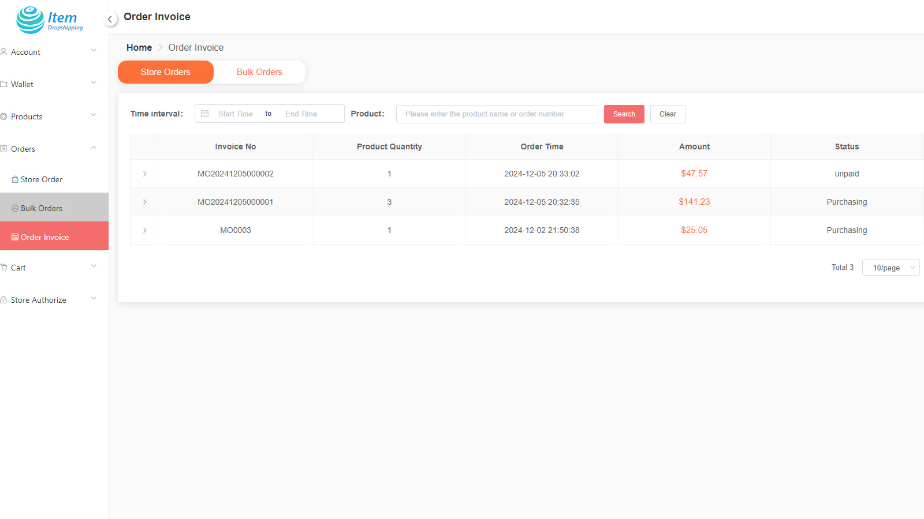Click the Store Authorize lock icon
Screen dimensions: 924x519
point(3,300)
